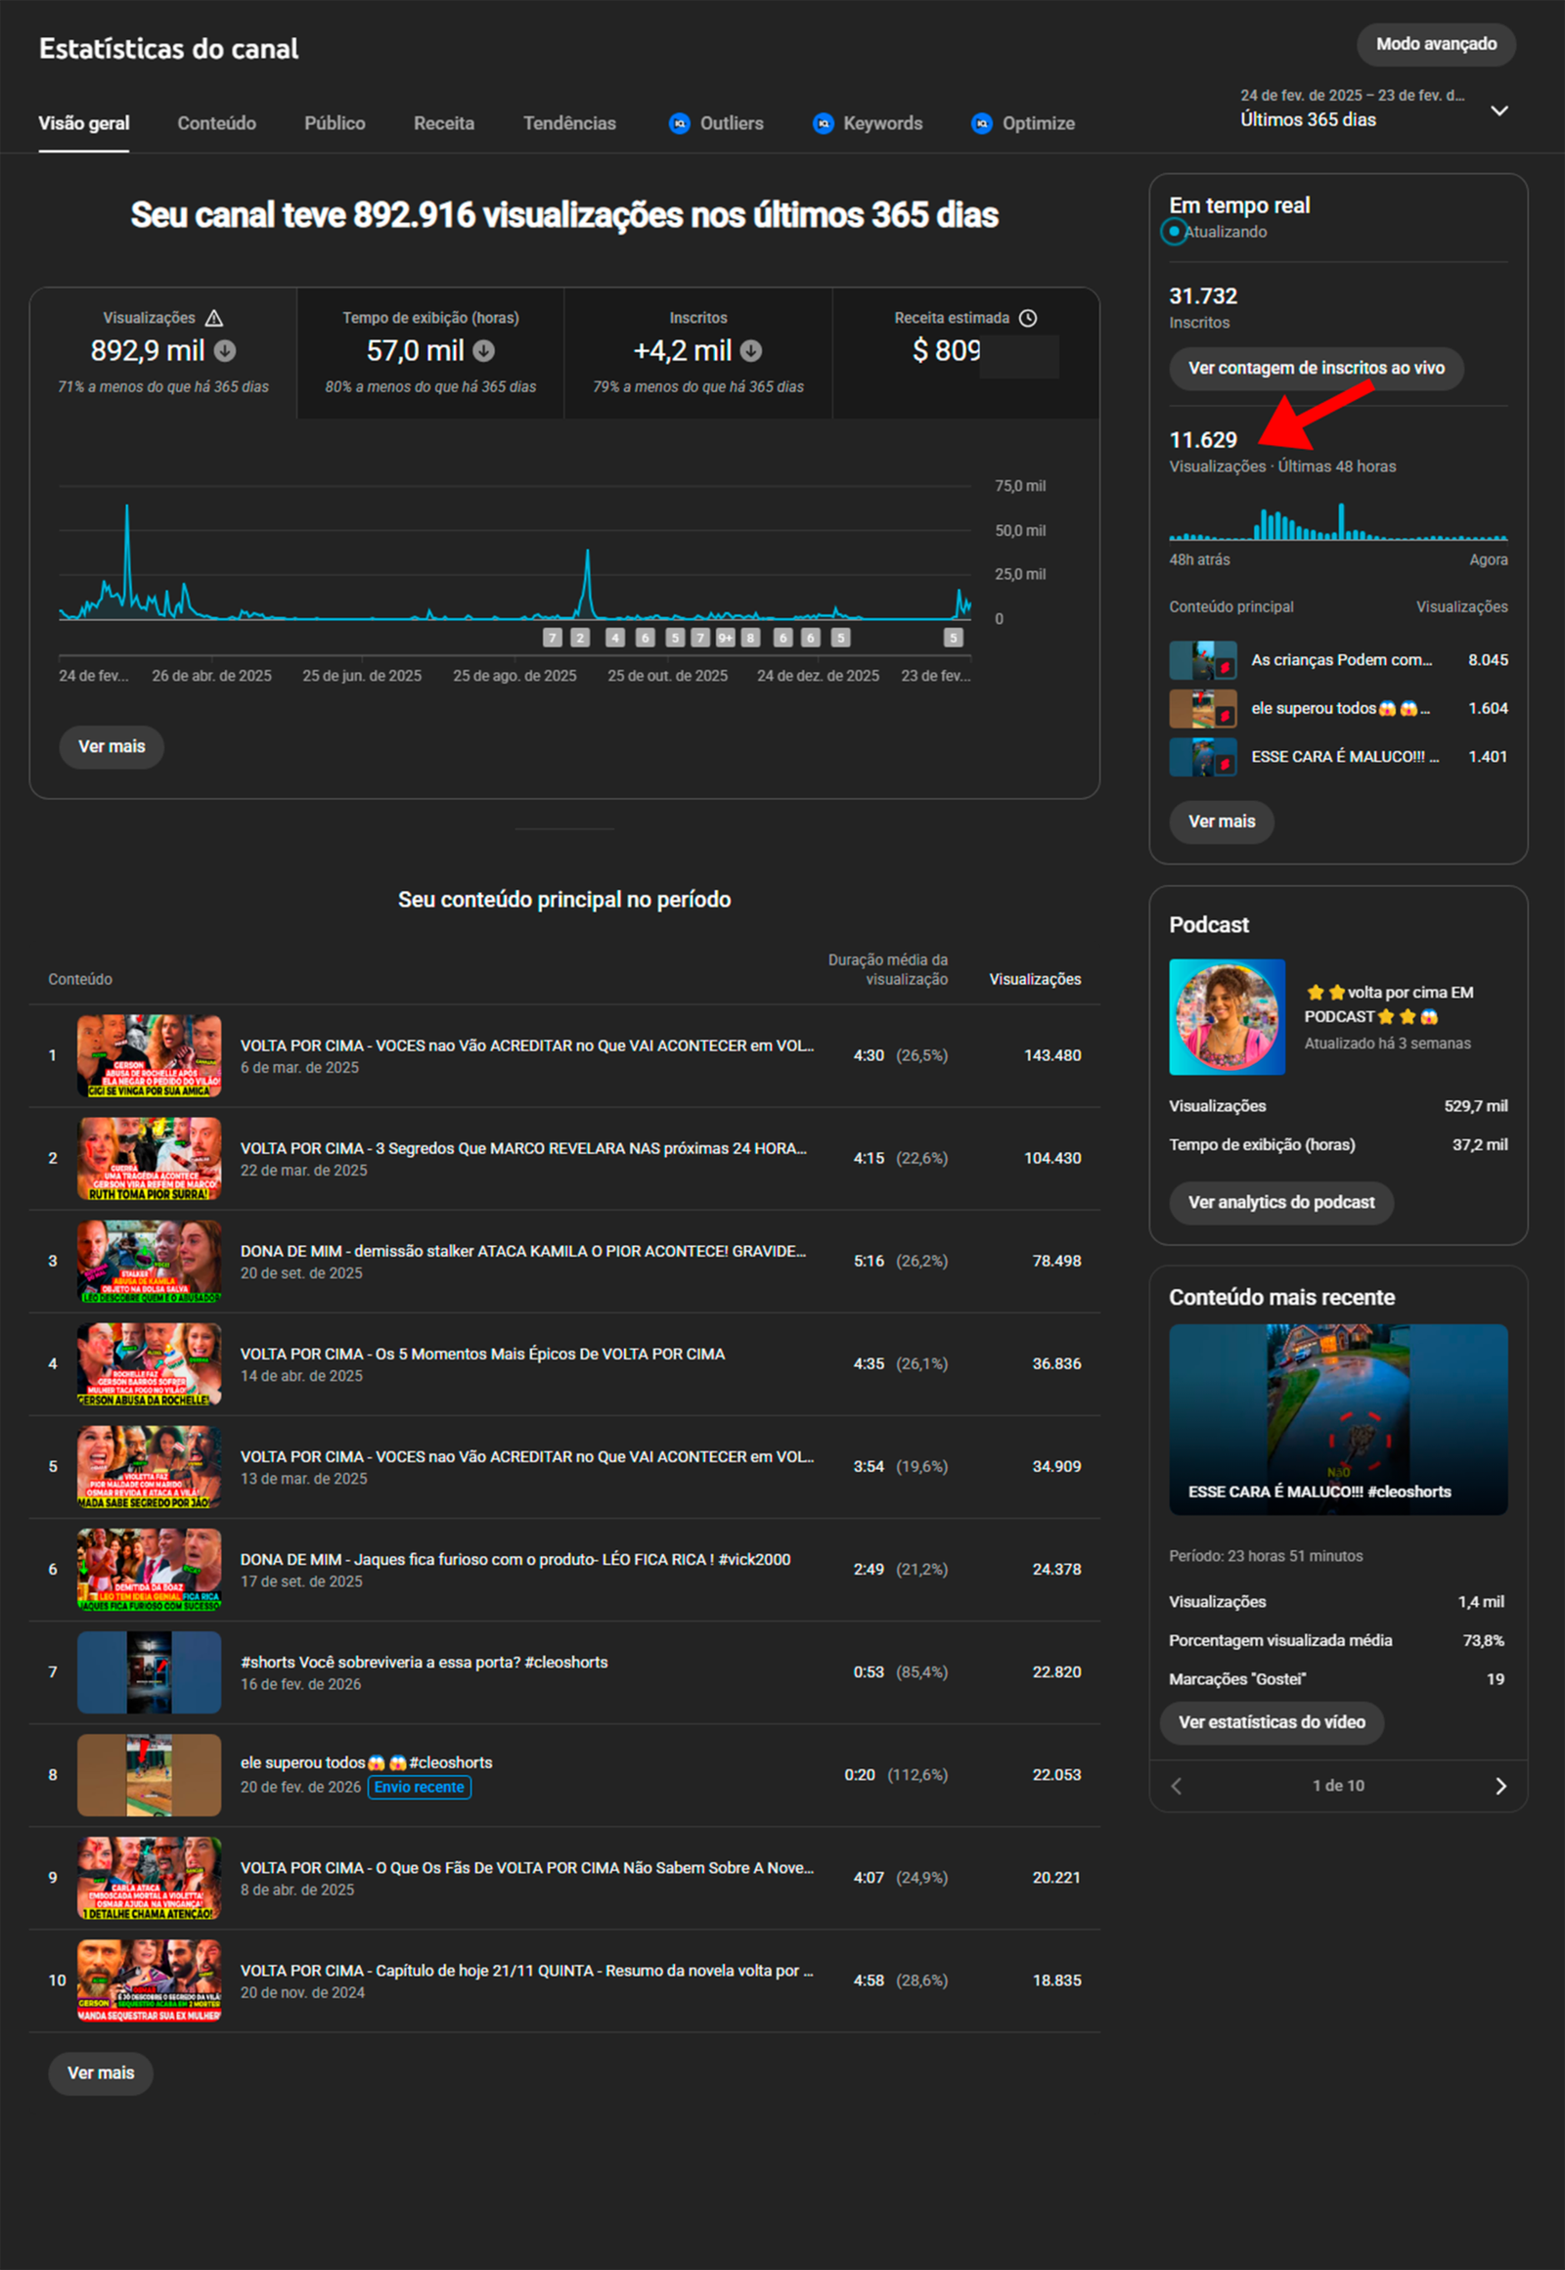Open thumbnail of DONA DE MIM demissão stalker video
This screenshot has width=1565, height=2270.
[149, 1261]
